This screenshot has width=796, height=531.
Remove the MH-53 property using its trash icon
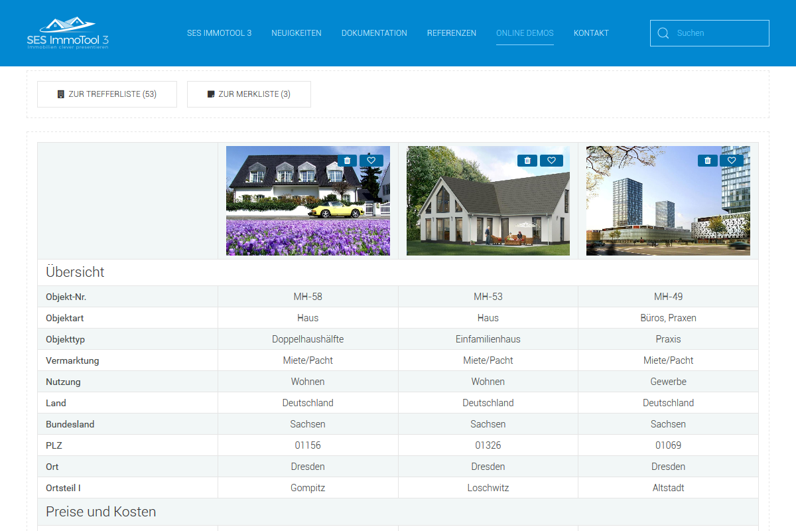point(527,161)
